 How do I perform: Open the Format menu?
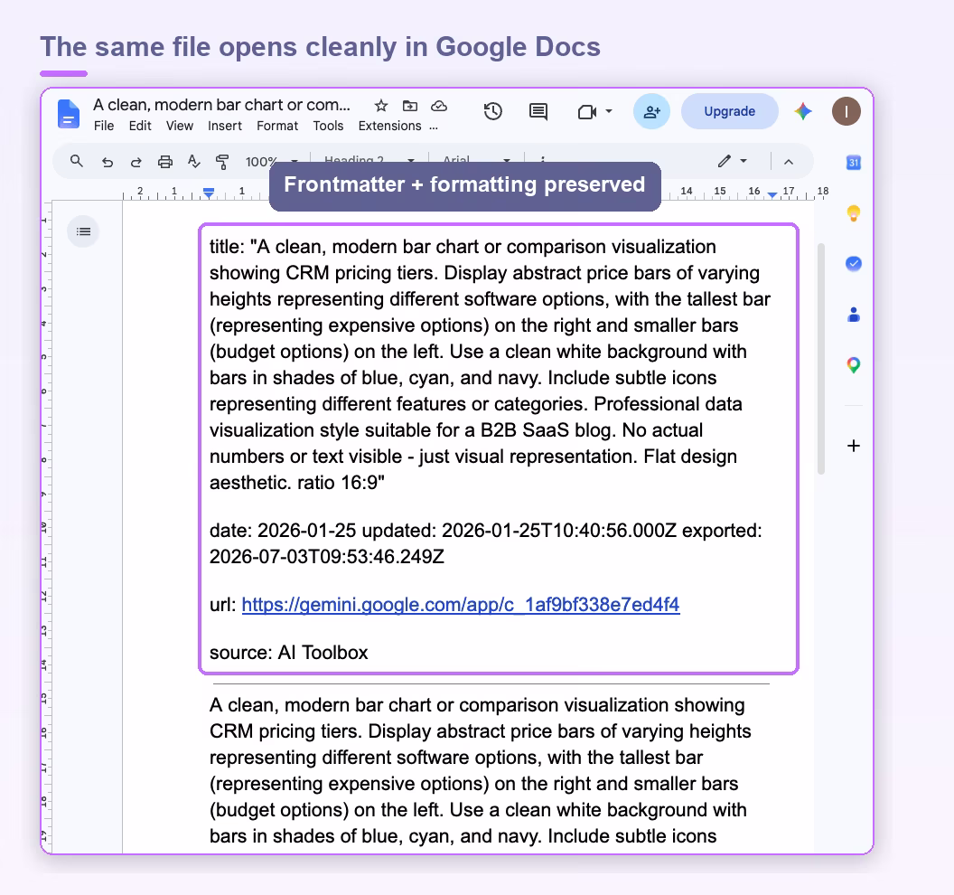tap(277, 126)
